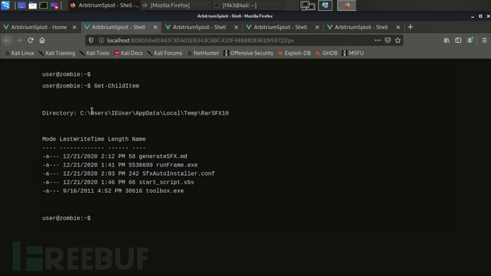Screen dimensions: 491x276
Task: Click the runFrame.exe file name
Action: point(177,165)
